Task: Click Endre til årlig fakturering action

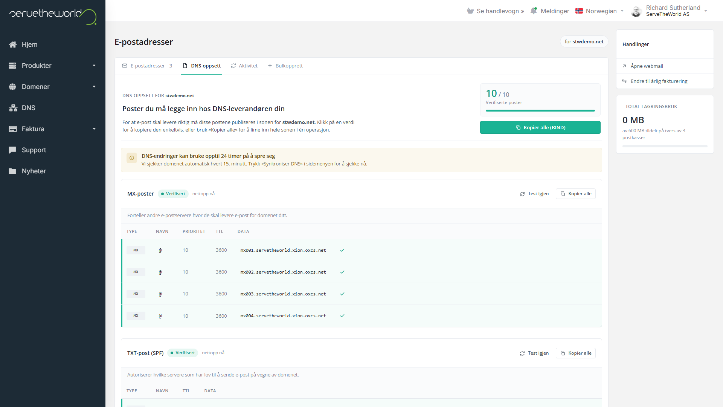Action: (x=665, y=81)
